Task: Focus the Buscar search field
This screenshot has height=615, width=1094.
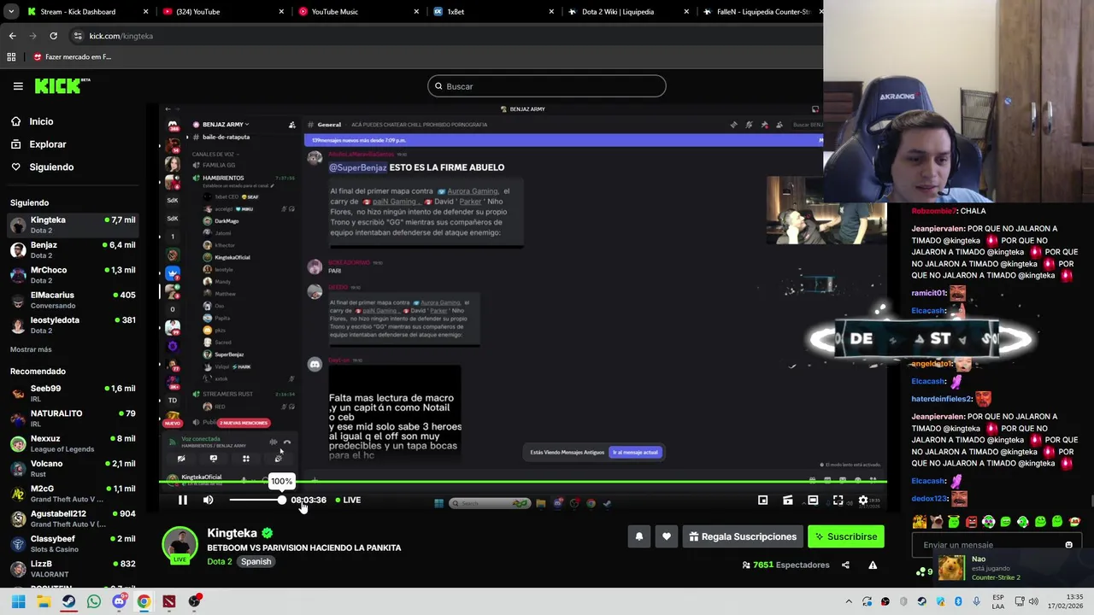Action: point(547,86)
